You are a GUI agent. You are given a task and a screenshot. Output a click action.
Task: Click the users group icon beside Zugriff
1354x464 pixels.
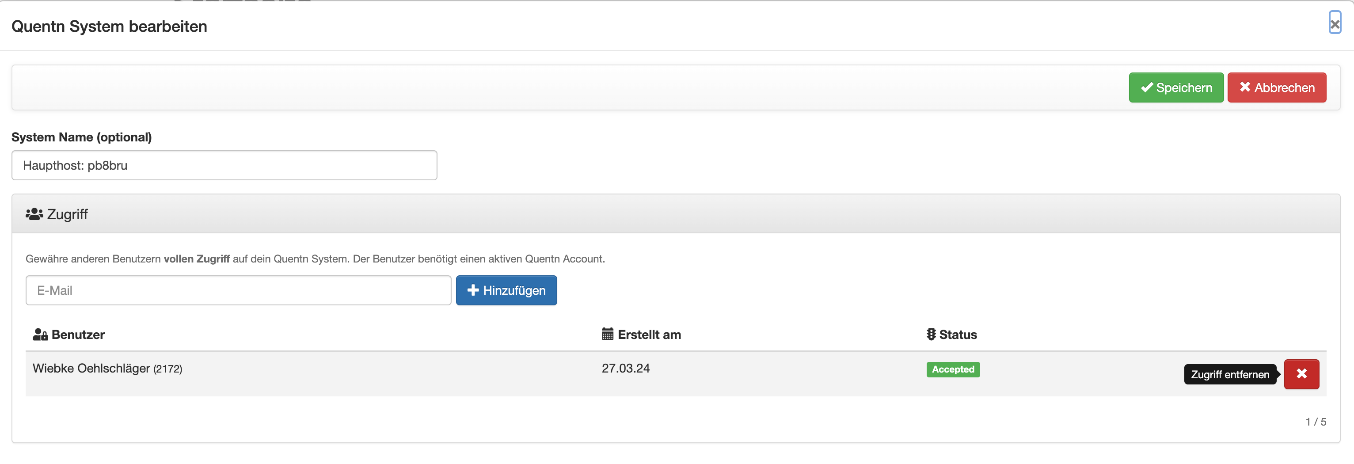tap(34, 214)
